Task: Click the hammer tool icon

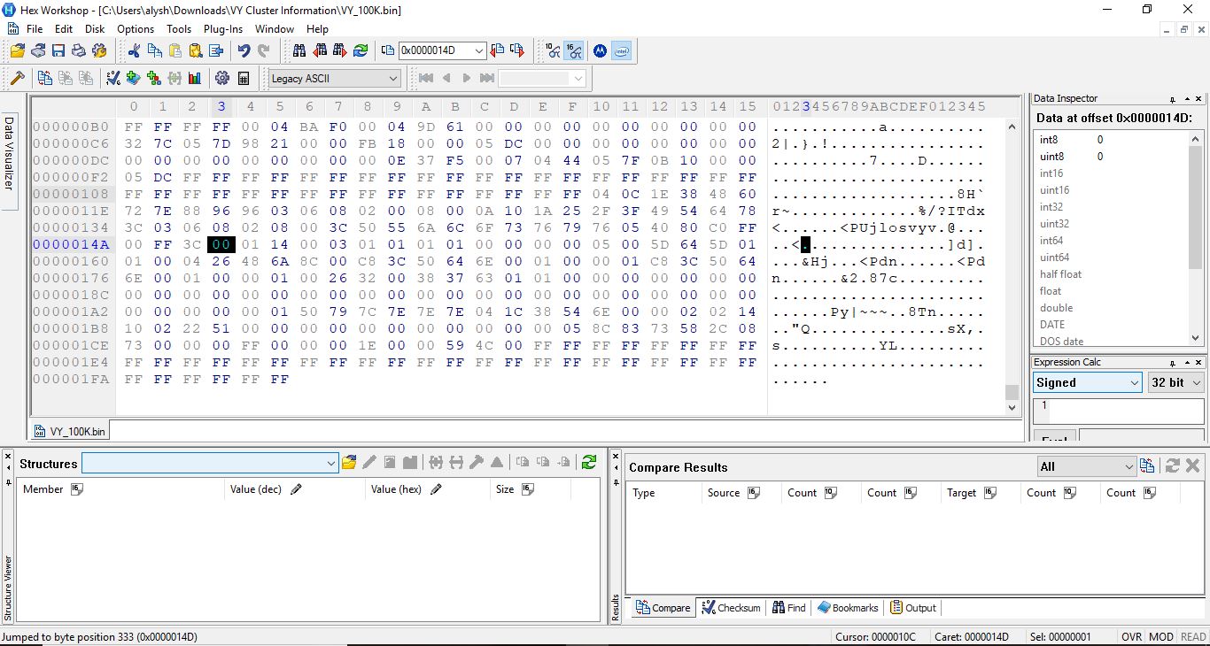Action: coord(17,78)
